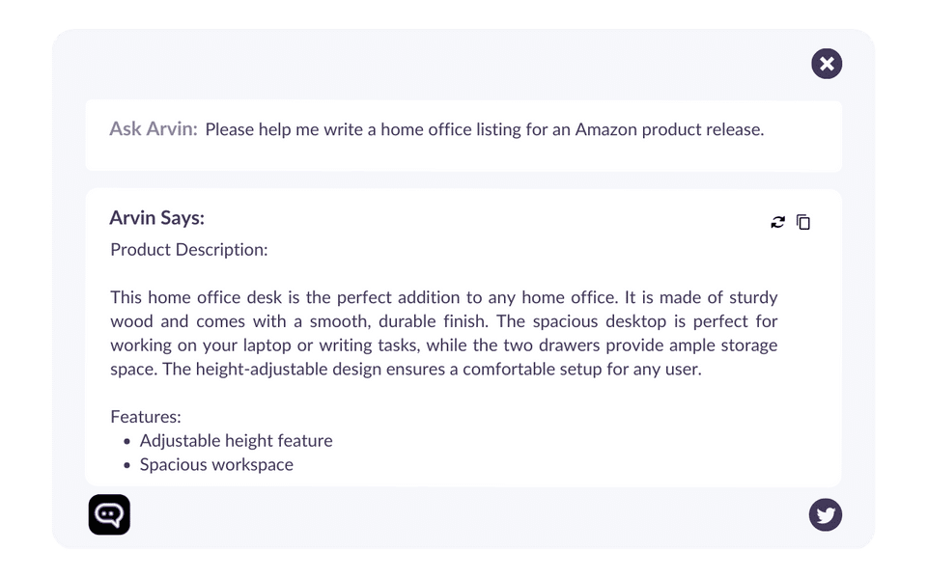Click the line starting "wood and comes with"
The width and height of the screenshot is (927, 579).
444,321
